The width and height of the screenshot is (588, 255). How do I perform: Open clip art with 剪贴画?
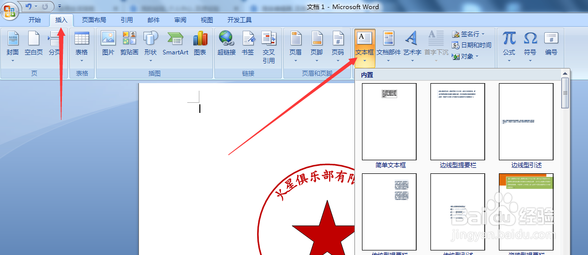pyautogui.click(x=129, y=43)
